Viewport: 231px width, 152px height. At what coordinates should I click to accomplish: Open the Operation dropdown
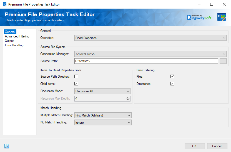[x=150, y=38]
